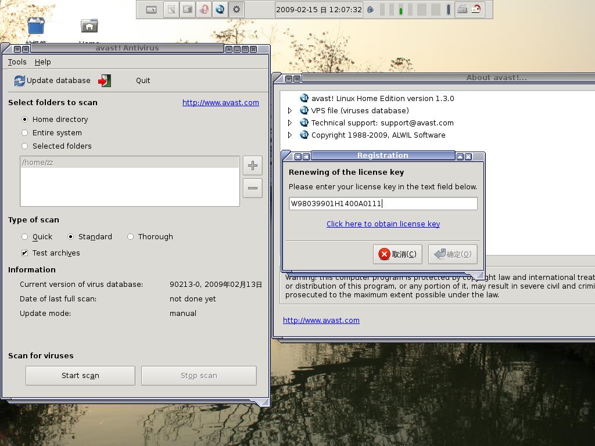Click the keyboard icon in the top panel

pyautogui.click(x=462, y=9)
